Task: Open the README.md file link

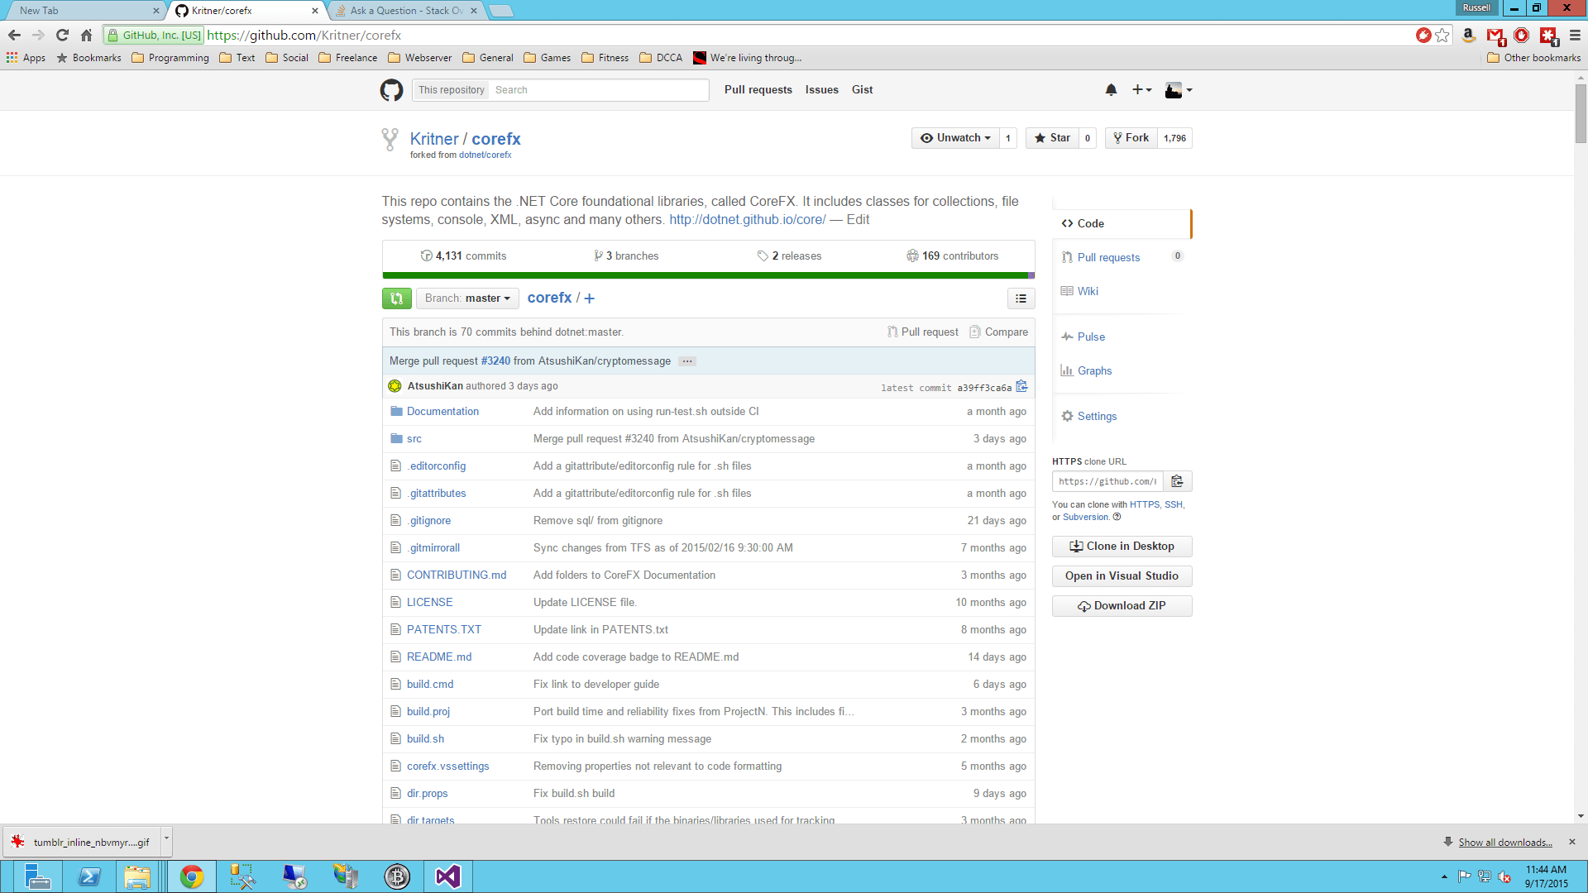Action: click(x=439, y=657)
